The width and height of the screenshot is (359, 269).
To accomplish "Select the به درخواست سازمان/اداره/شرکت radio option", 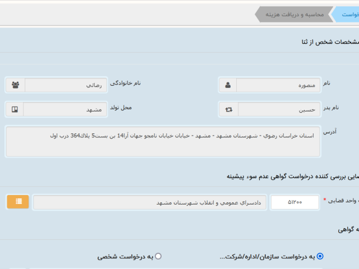I will [320, 256].
